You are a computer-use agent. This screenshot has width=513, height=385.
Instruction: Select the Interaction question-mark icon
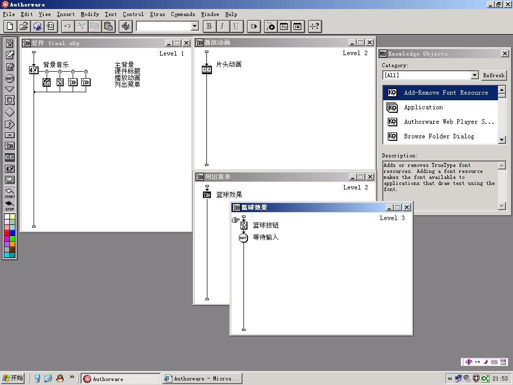pos(10,124)
